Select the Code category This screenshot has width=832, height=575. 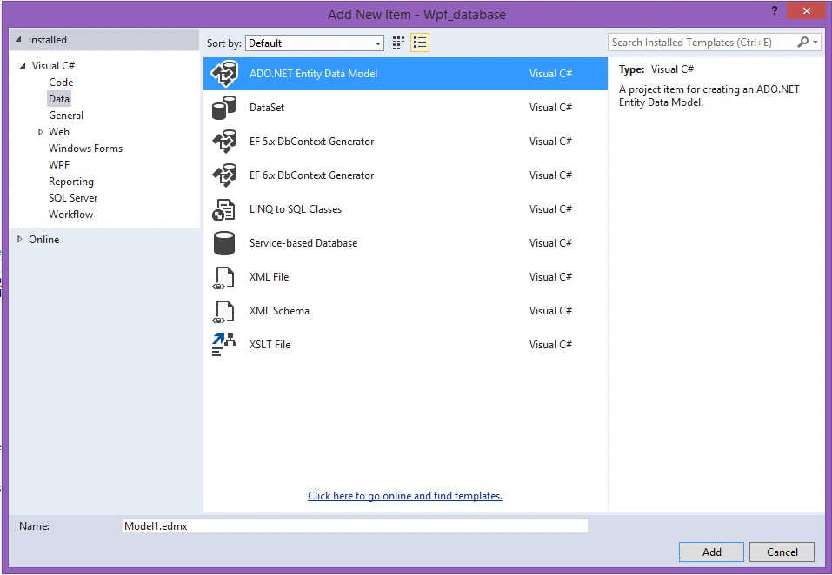point(61,83)
